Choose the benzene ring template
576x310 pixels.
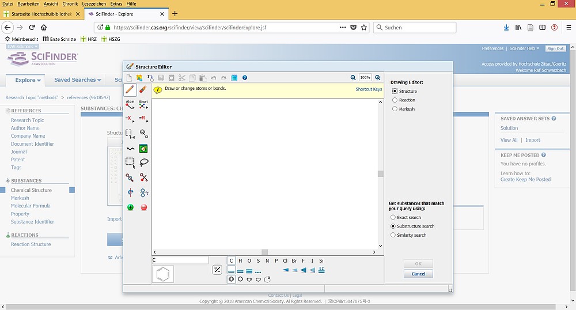coord(163,274)
